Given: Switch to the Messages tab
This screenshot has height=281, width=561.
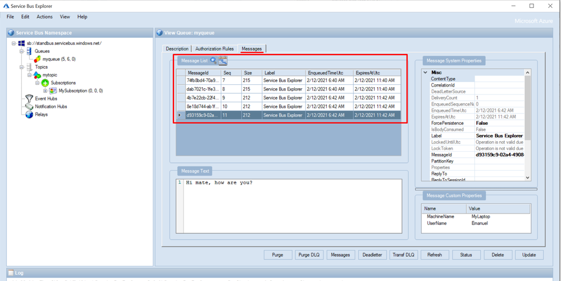Looking at the screenshot, I should [252, 48].
